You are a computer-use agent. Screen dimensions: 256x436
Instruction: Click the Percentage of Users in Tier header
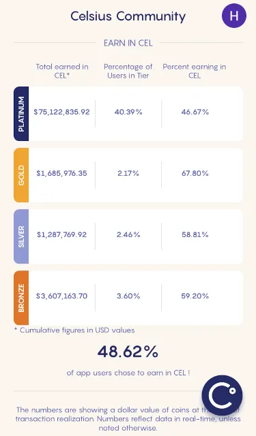click(x=128, y=71)
